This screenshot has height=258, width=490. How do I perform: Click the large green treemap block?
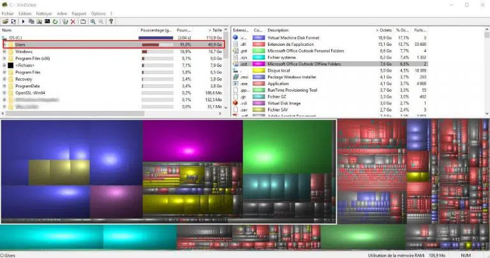tap(289, 147)
